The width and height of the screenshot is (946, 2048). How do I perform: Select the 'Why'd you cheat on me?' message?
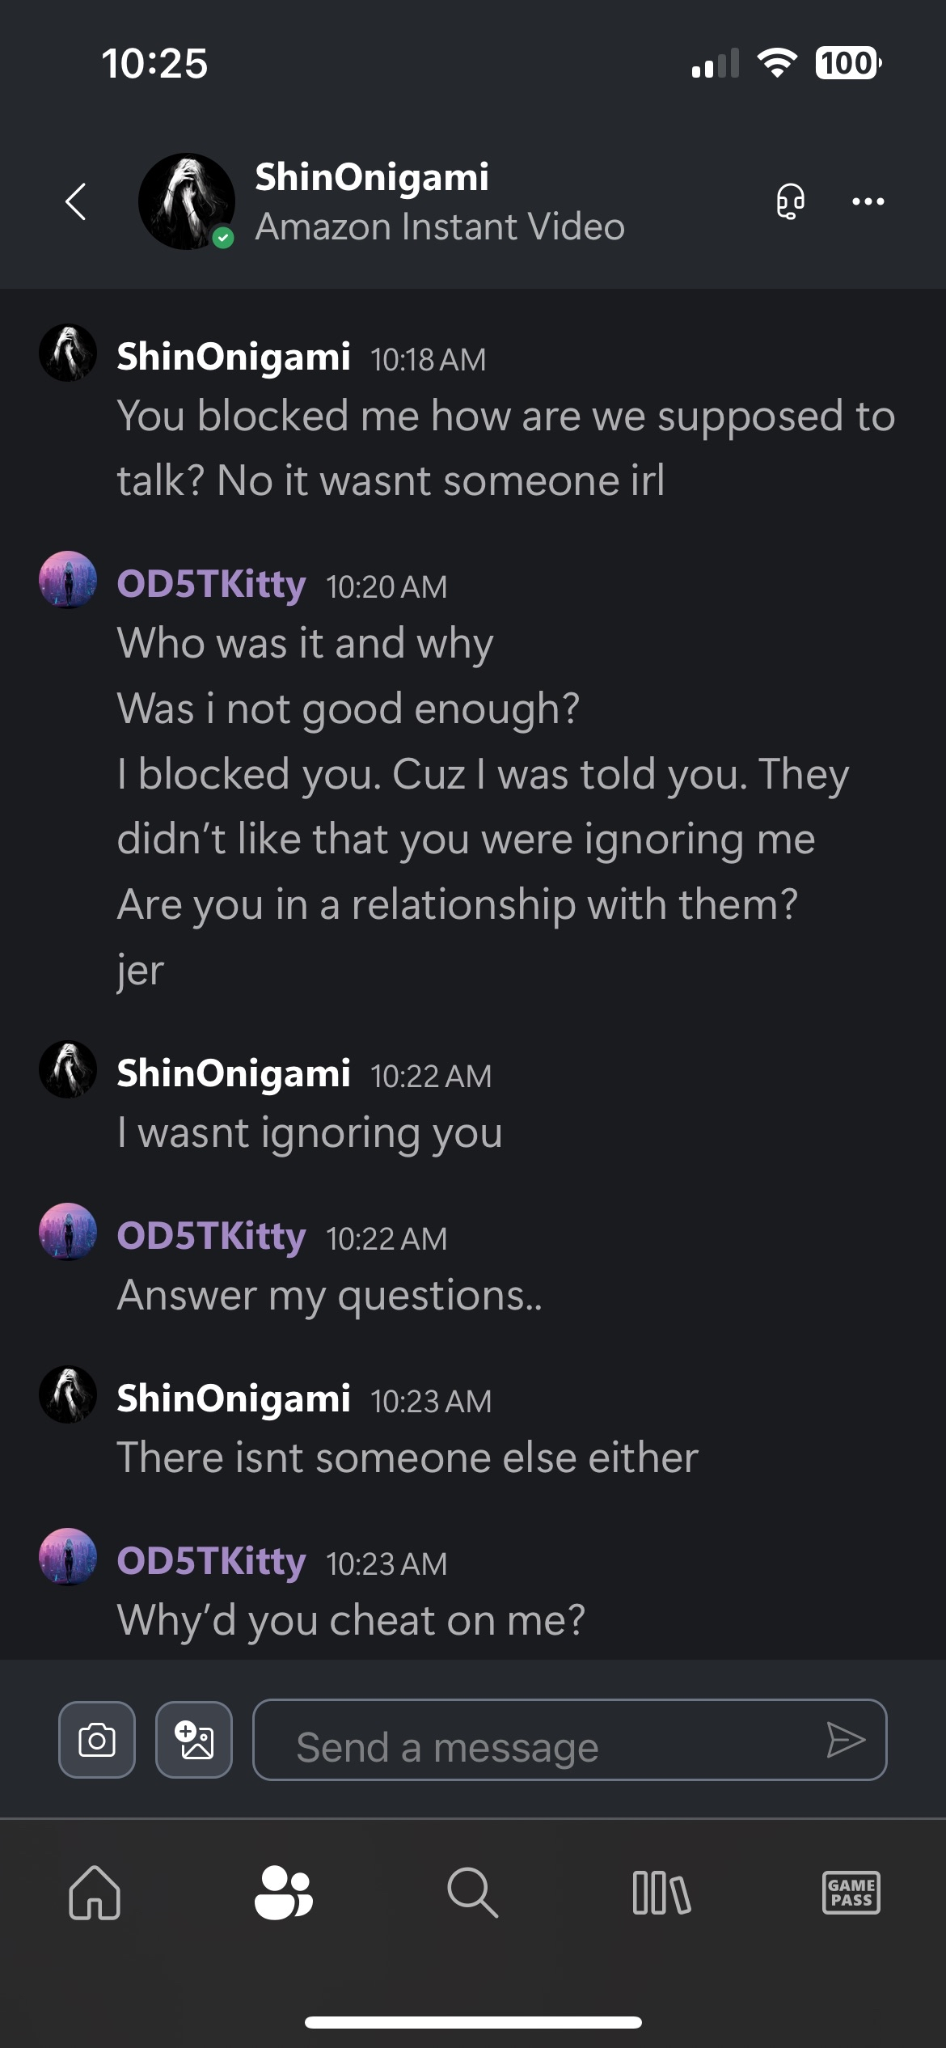coord(351,1620)
